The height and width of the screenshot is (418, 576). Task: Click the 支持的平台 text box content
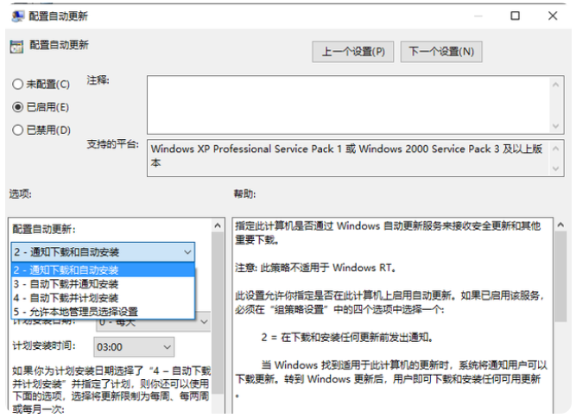(x=347, y=155)
